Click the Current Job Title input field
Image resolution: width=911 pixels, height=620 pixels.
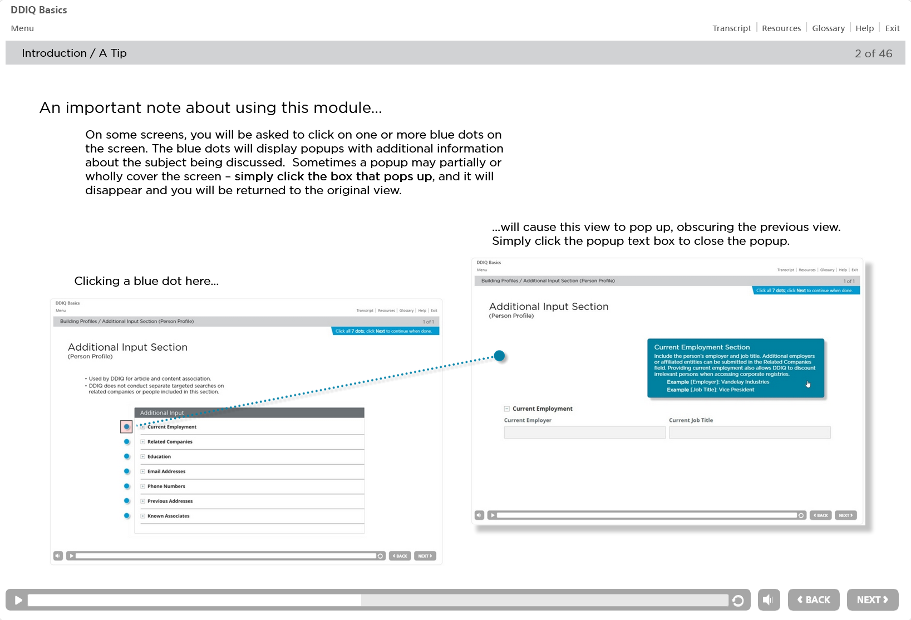pyautogui.click(x=750, y=432)
